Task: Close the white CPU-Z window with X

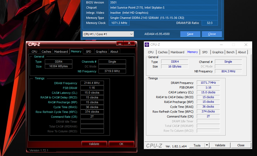Action: (x=246, y=45)
